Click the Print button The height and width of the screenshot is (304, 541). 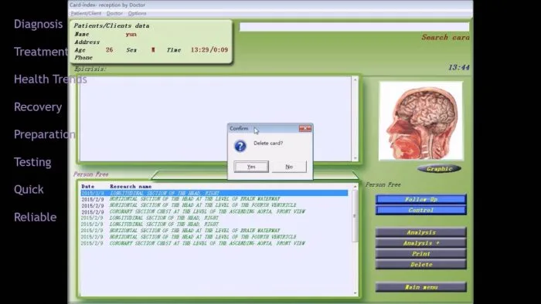tap(421, 254)
